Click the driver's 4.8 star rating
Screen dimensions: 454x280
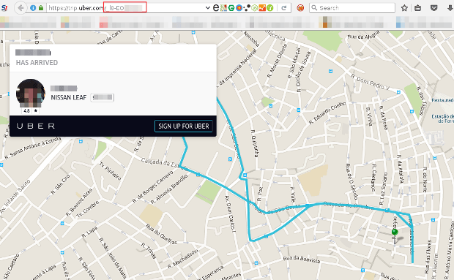coord(31,110)
